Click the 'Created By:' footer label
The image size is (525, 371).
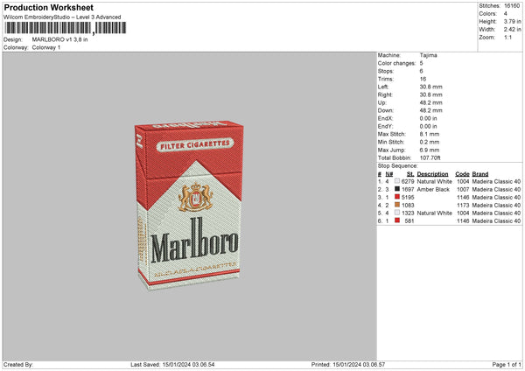[18, 365]
